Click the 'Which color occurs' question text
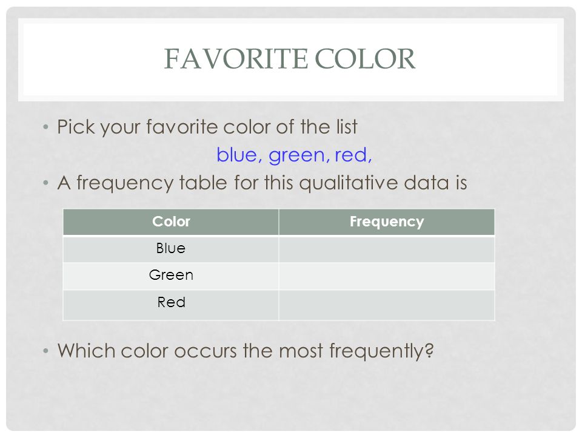The width and height of the screenshot is (582, 437). click(x=246, y=351)
